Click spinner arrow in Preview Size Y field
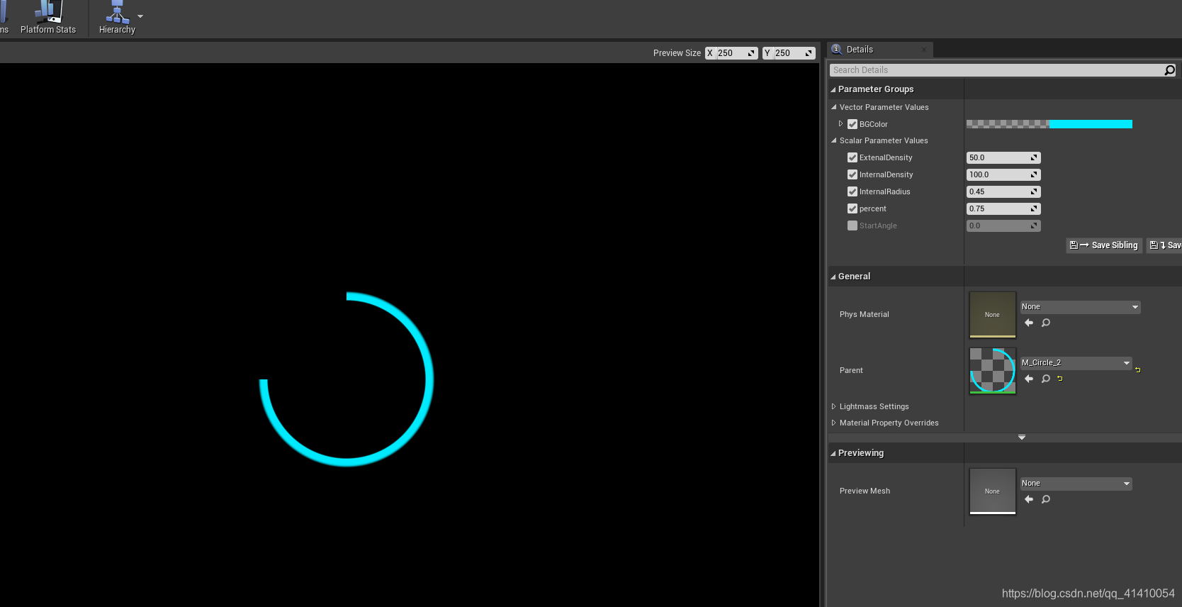The height and width of the screenshot is (607, 1182). (x=809, y=53)
